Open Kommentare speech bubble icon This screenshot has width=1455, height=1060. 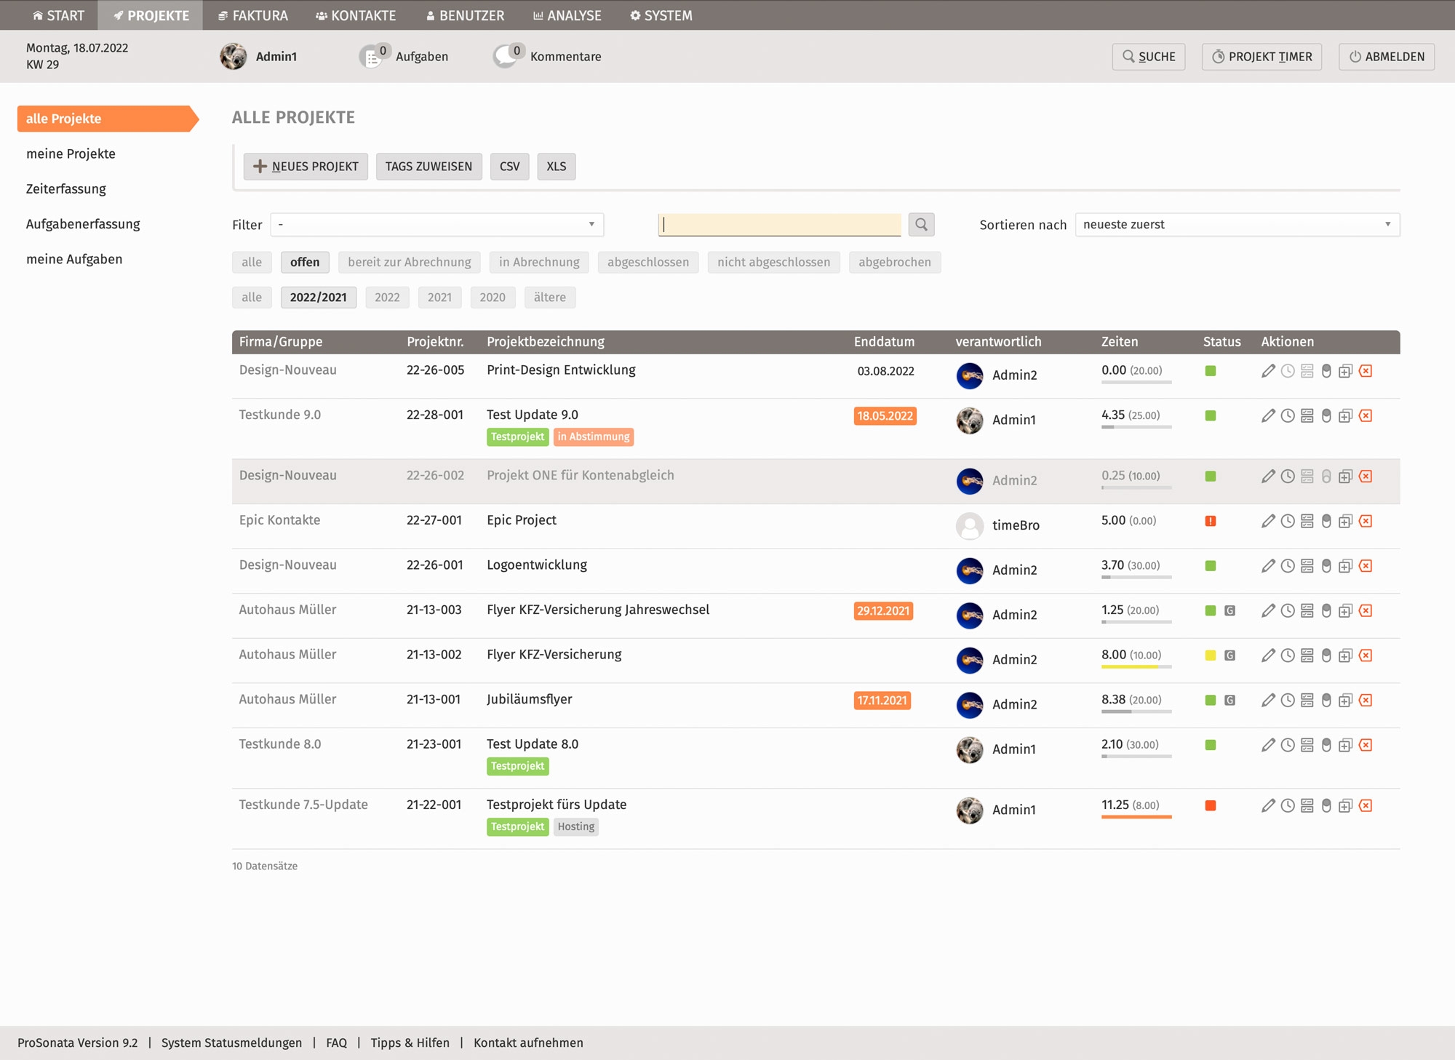506,57
